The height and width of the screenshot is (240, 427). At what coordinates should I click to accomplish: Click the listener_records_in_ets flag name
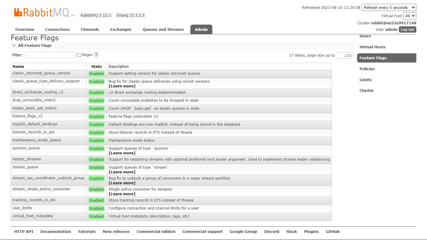(33, 132)
